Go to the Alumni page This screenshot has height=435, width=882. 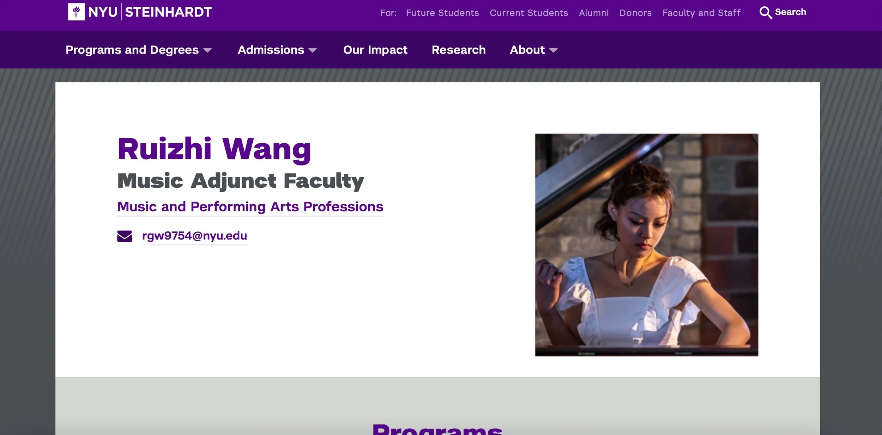(x=594, y=13)
